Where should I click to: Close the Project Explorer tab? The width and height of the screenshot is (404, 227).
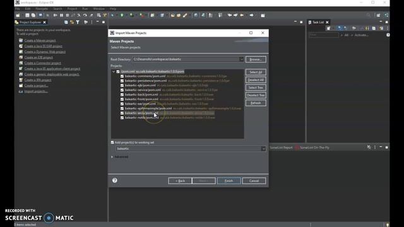pyautogui.click(x=44, y=23)
